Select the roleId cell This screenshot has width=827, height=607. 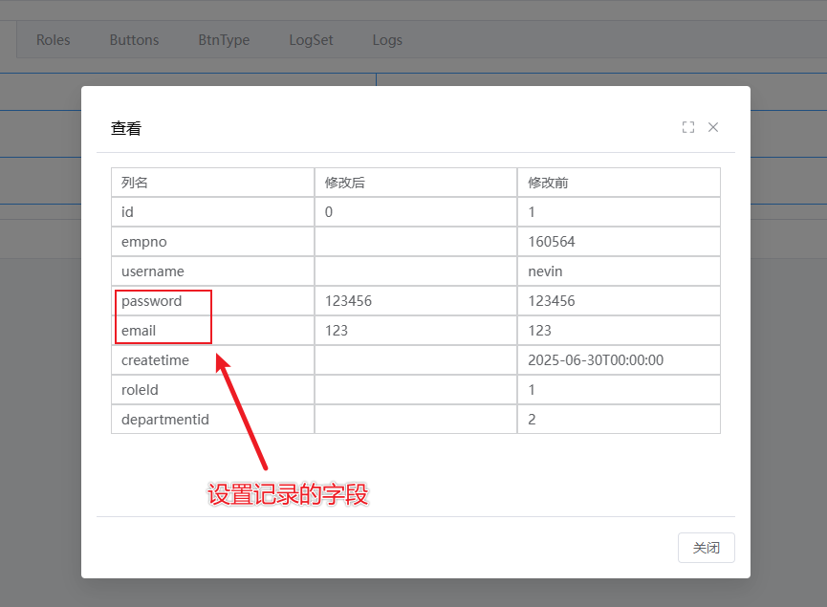click(212, 390)
